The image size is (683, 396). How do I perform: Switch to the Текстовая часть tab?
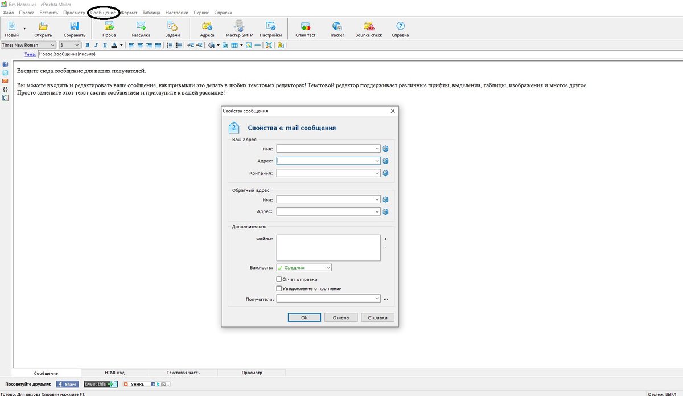(x=183, y=373)
